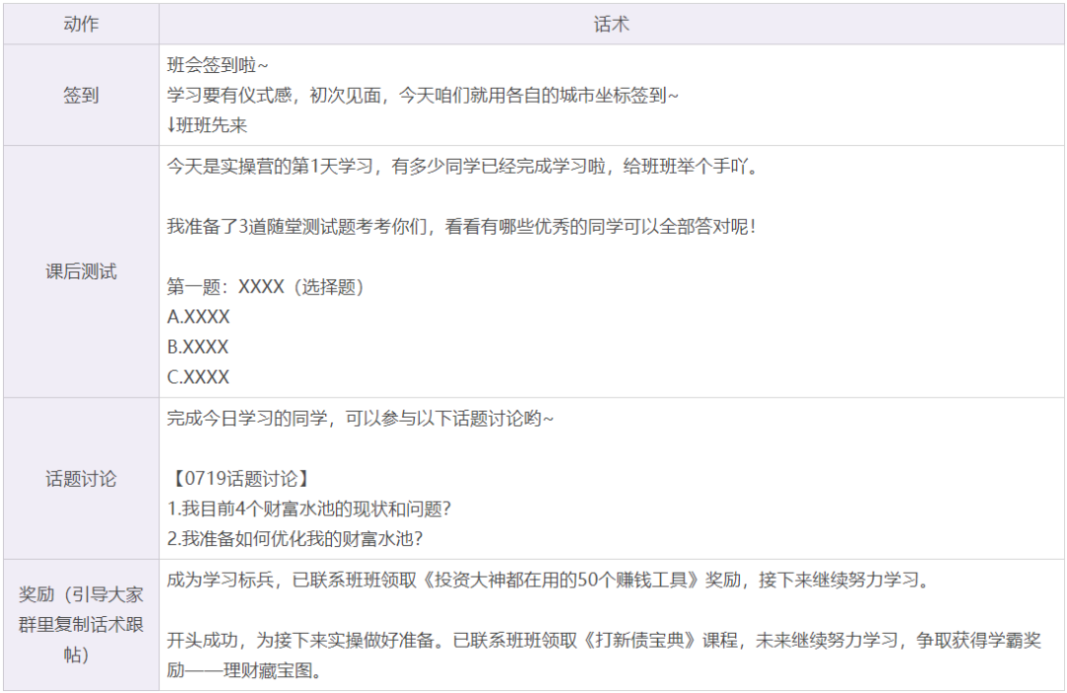Click the 今天是实操营的第1天学习 sentence

(x=462, y=166)
